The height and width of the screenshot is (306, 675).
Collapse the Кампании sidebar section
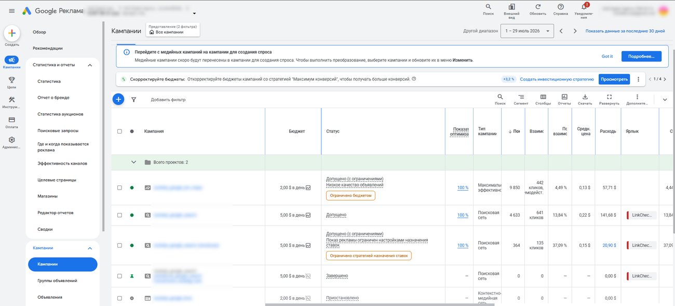click(x=90, y=248)
